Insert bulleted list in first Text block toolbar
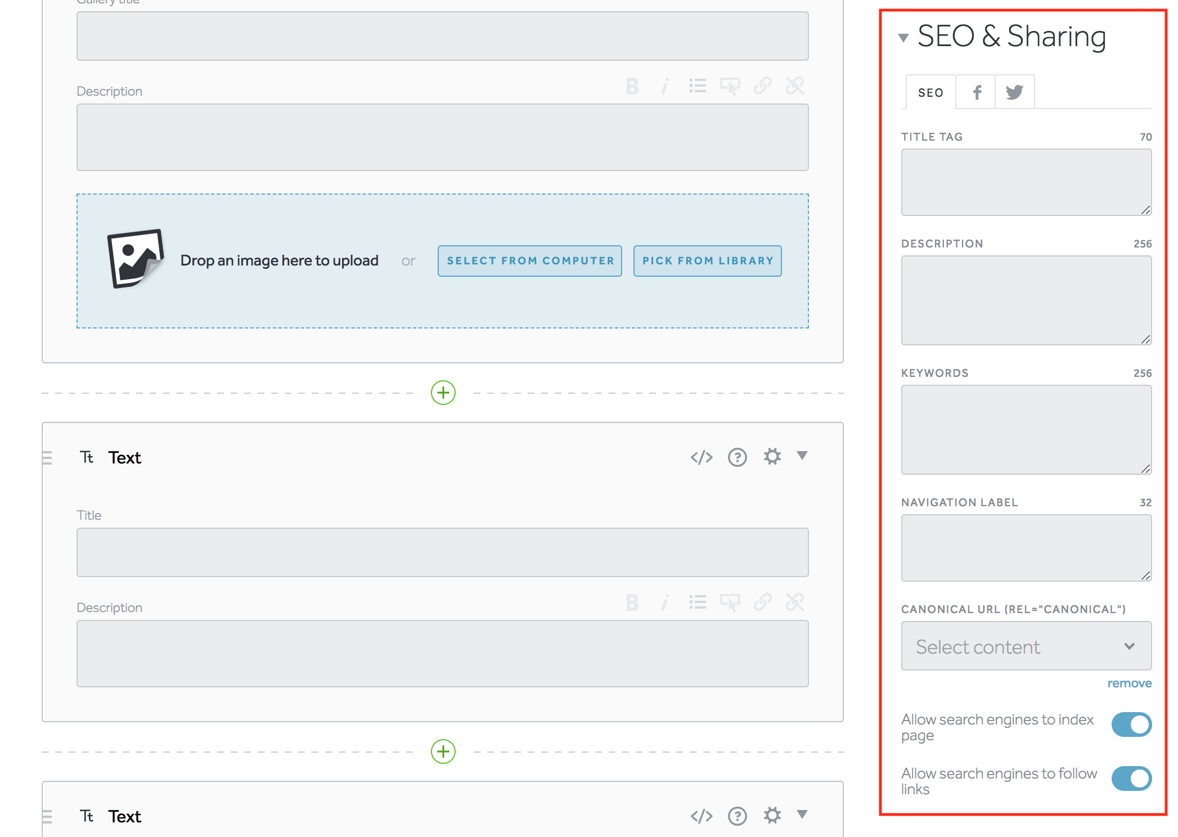Viewport: 1178px width, 837px height. 698,602
